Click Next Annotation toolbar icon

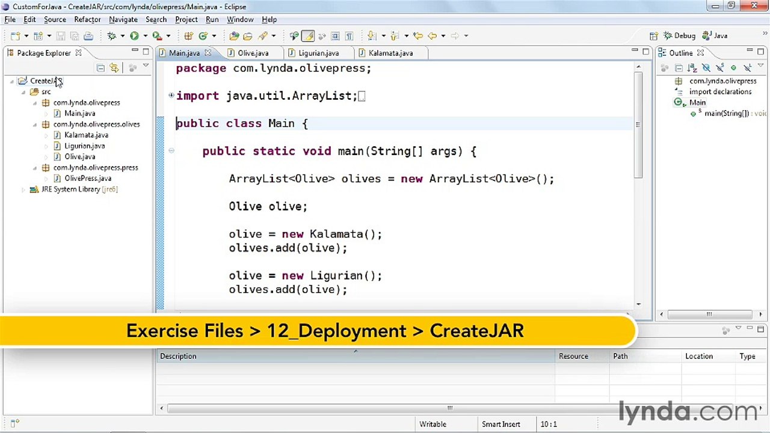pyautogui.click(x=371, y=36)
